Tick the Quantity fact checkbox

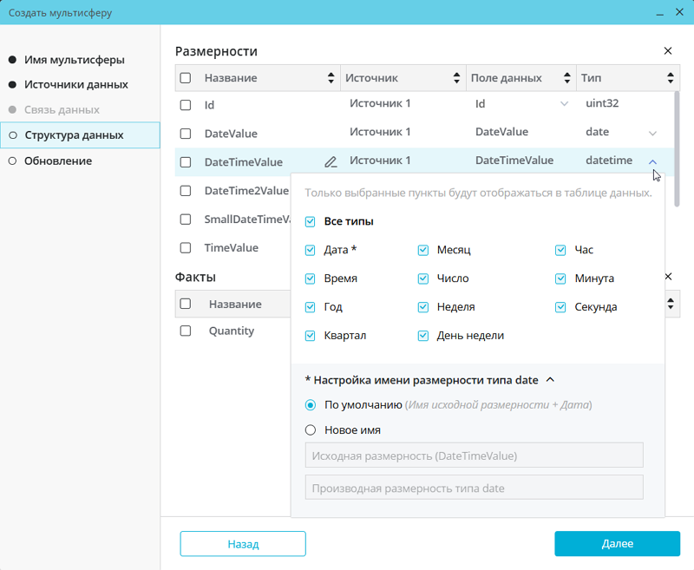click(x=186, y=331)
